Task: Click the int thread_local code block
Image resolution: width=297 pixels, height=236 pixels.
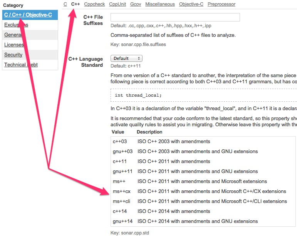Action: 204,95
